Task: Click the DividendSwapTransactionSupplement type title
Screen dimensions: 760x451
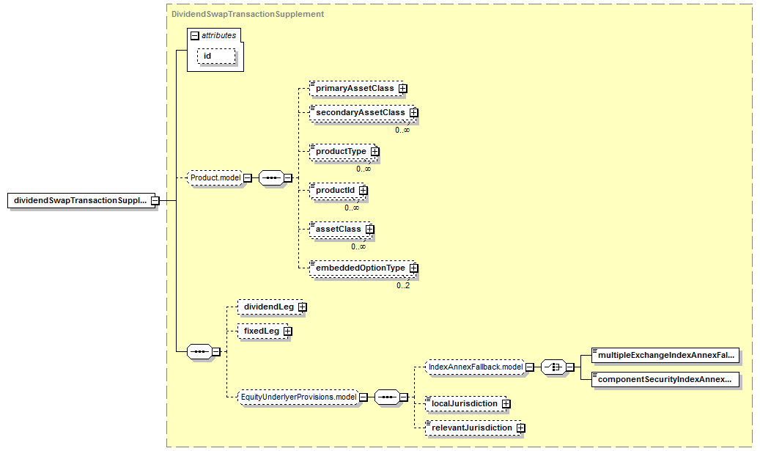Action: click(248, 14)
